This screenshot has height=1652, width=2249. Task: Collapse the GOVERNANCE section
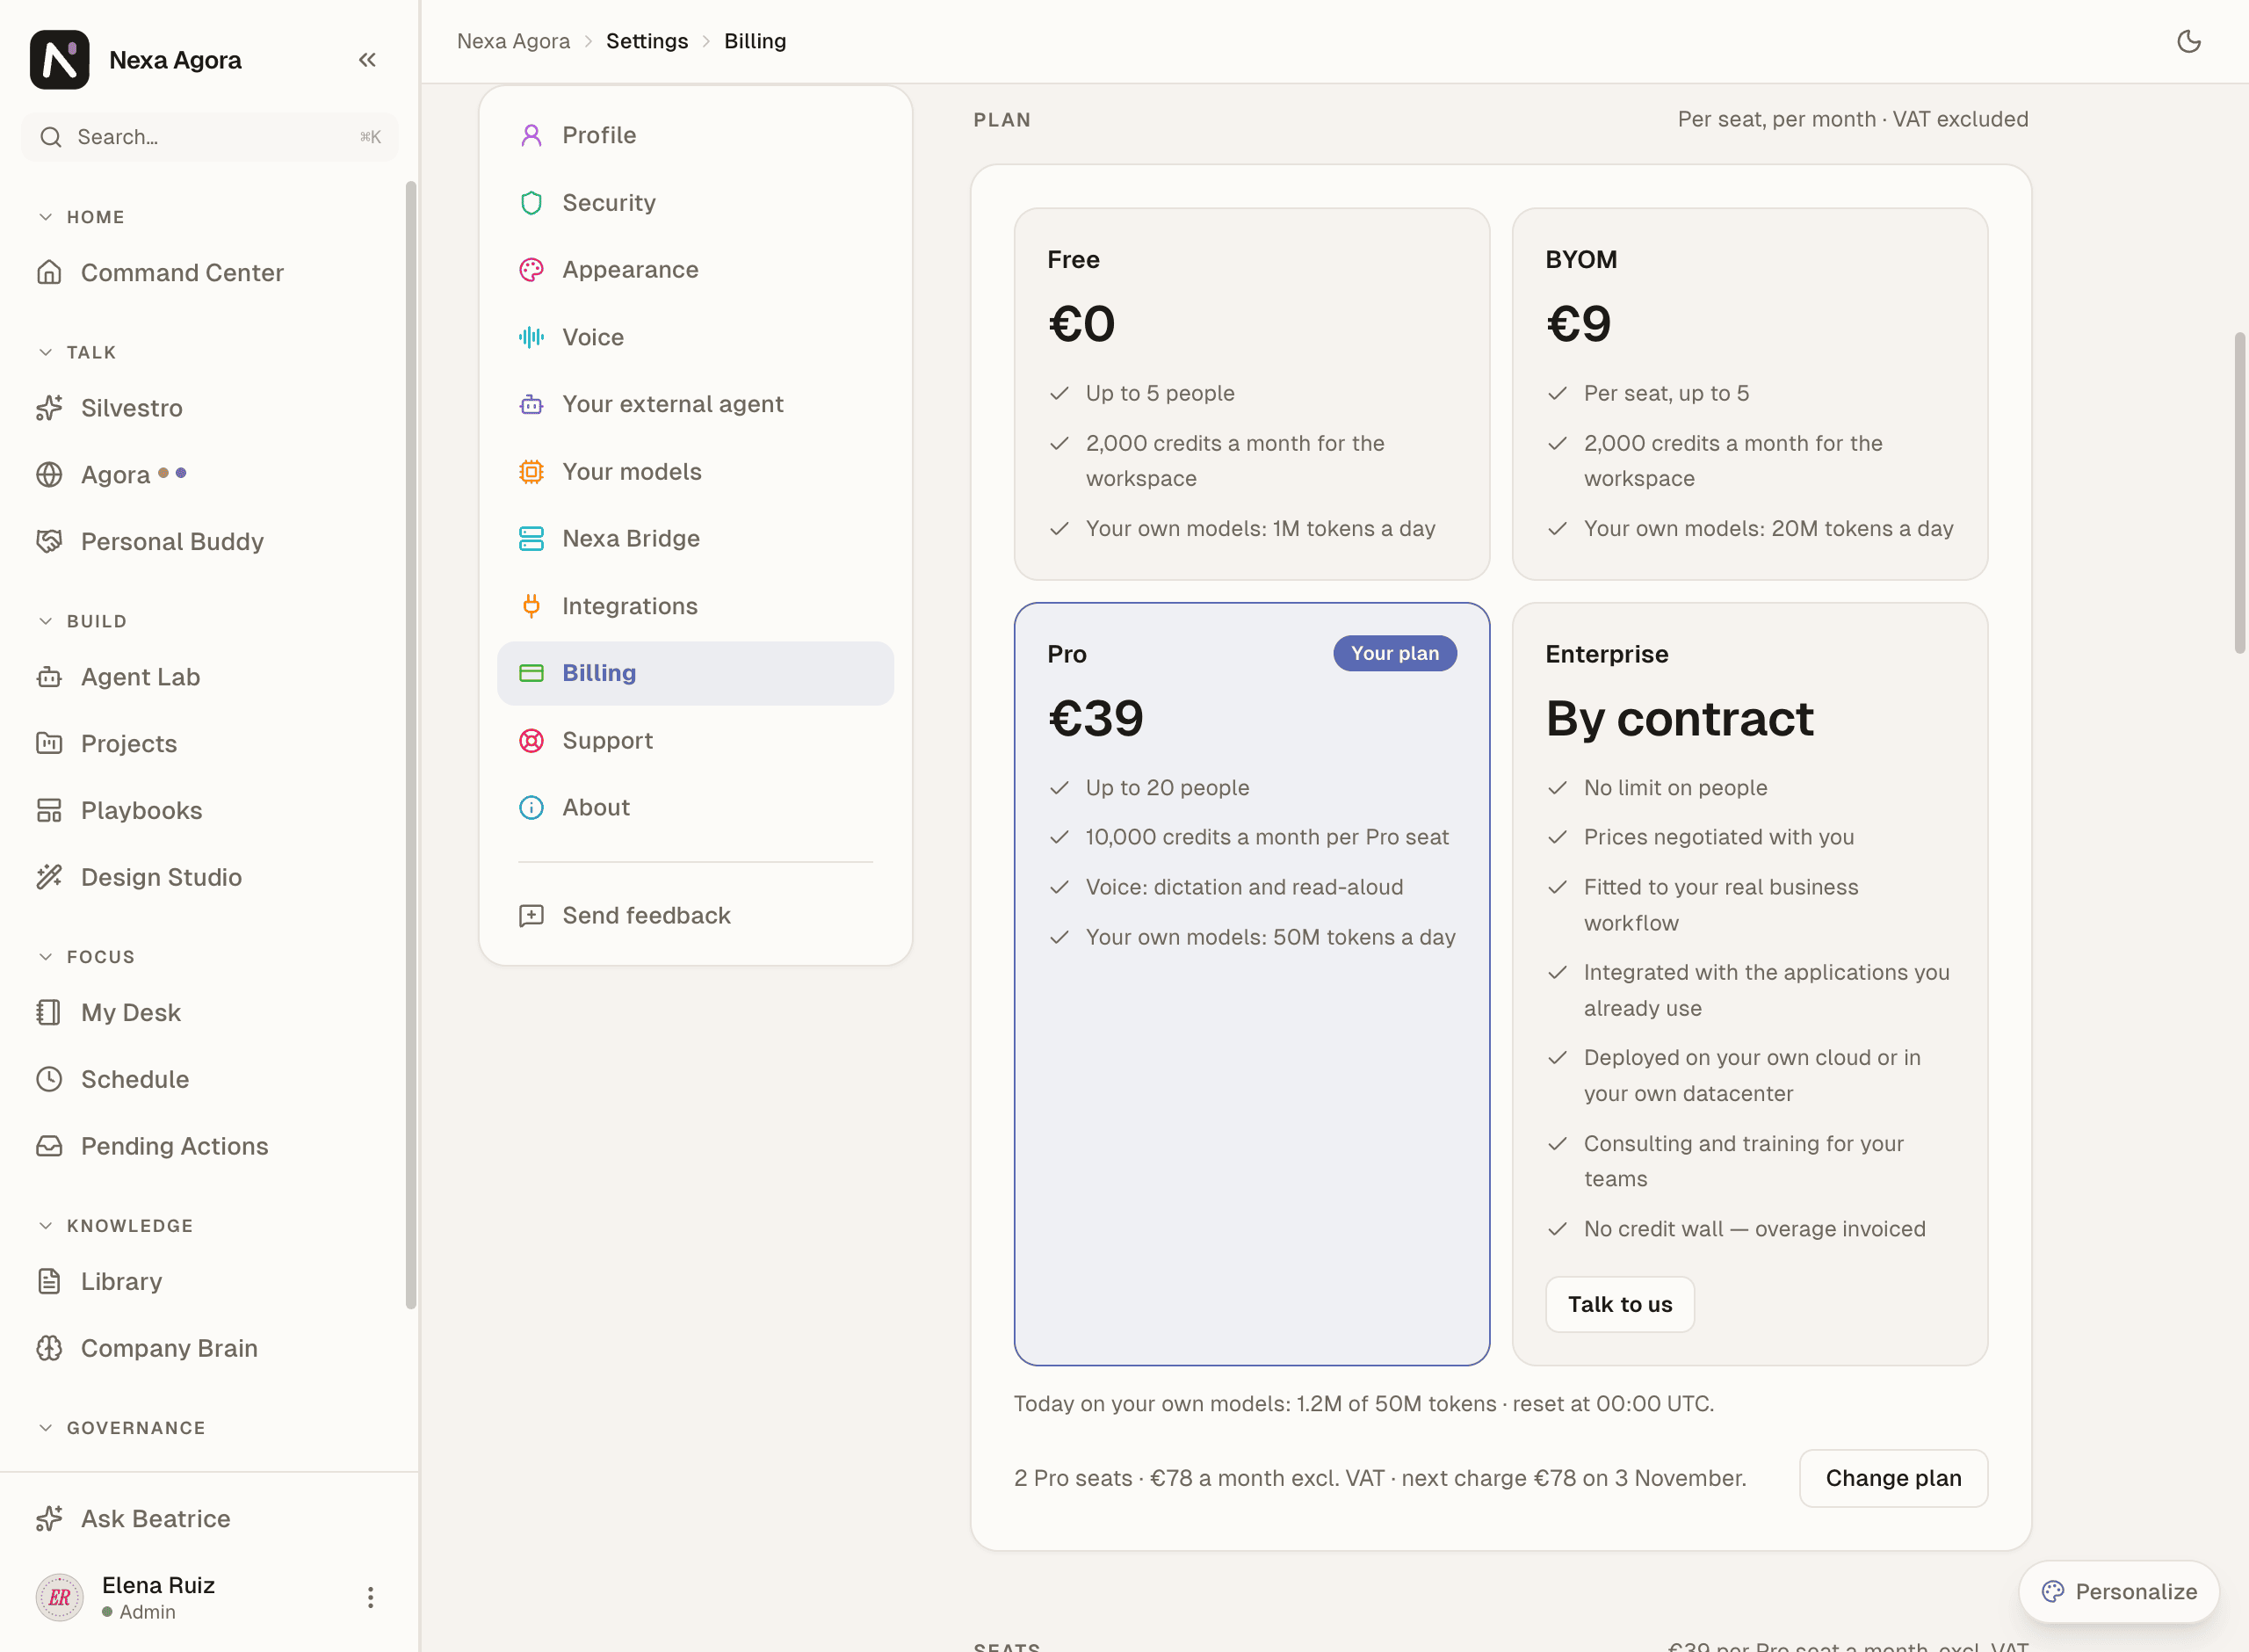(x=46, y=1428)
